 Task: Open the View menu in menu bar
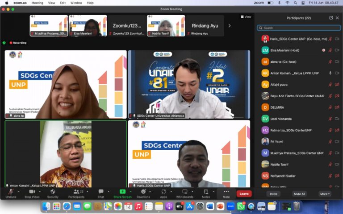[x=52, y=3]
